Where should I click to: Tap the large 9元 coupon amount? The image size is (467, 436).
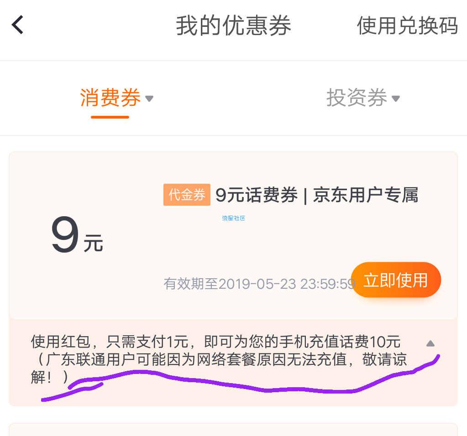click(x=77, y=235)
